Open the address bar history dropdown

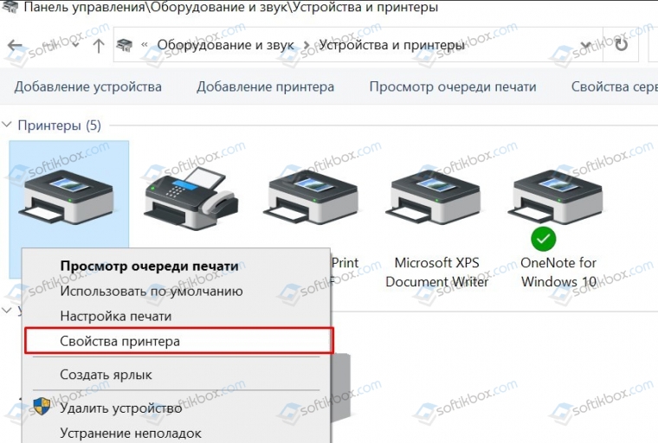586,45
